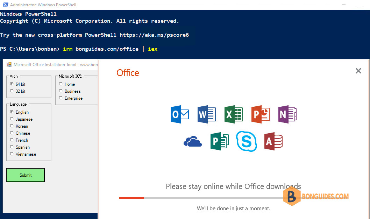Minimize the PowerShell window
The width and height of the screenshot is (370, 219).
pyautogui.click(x=344, y=5)
